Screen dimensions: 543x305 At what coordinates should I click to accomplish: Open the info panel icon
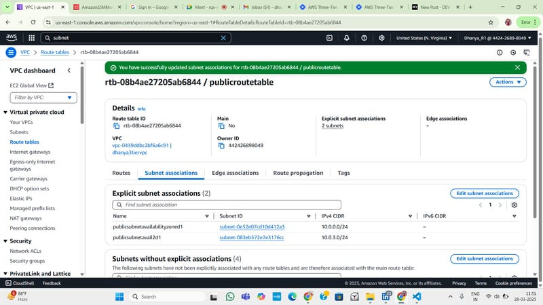coord(500,53)
